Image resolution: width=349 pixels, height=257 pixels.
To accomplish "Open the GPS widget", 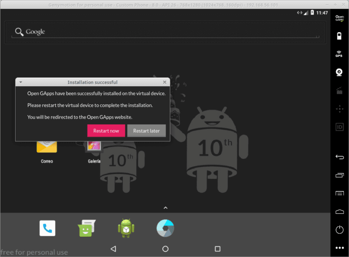I will pyautogui.click(x=339, y=54).
